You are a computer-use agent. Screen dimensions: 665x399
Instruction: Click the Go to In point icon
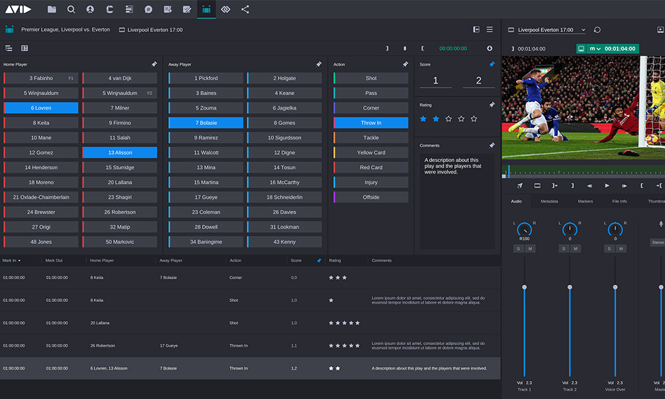pos(555,186)
